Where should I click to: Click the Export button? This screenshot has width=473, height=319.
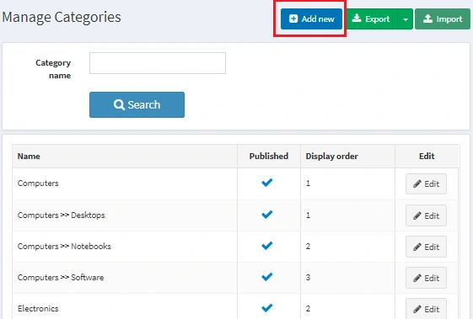point(371,19)
